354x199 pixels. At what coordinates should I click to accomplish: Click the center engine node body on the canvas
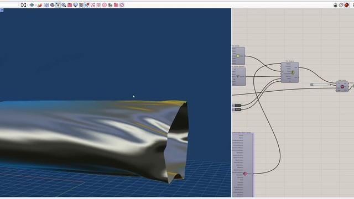click(290, 72)
